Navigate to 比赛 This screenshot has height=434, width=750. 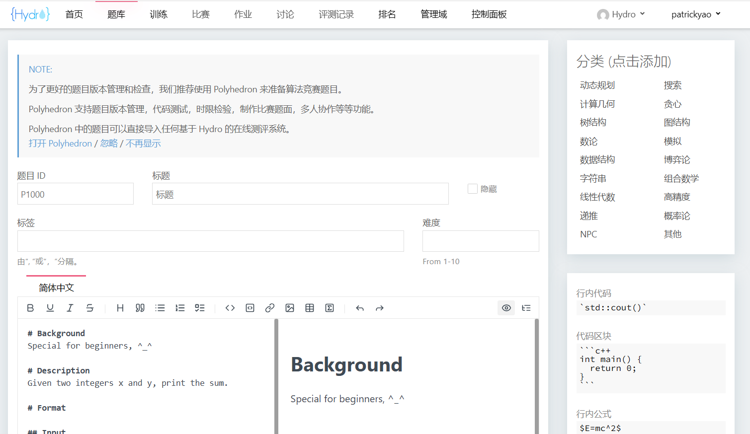pos(201,14)
